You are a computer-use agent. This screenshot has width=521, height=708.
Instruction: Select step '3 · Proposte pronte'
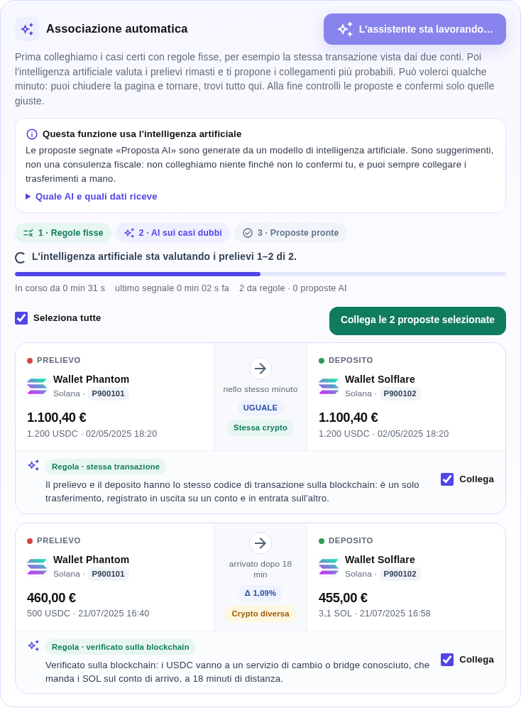tap(291, 233)
